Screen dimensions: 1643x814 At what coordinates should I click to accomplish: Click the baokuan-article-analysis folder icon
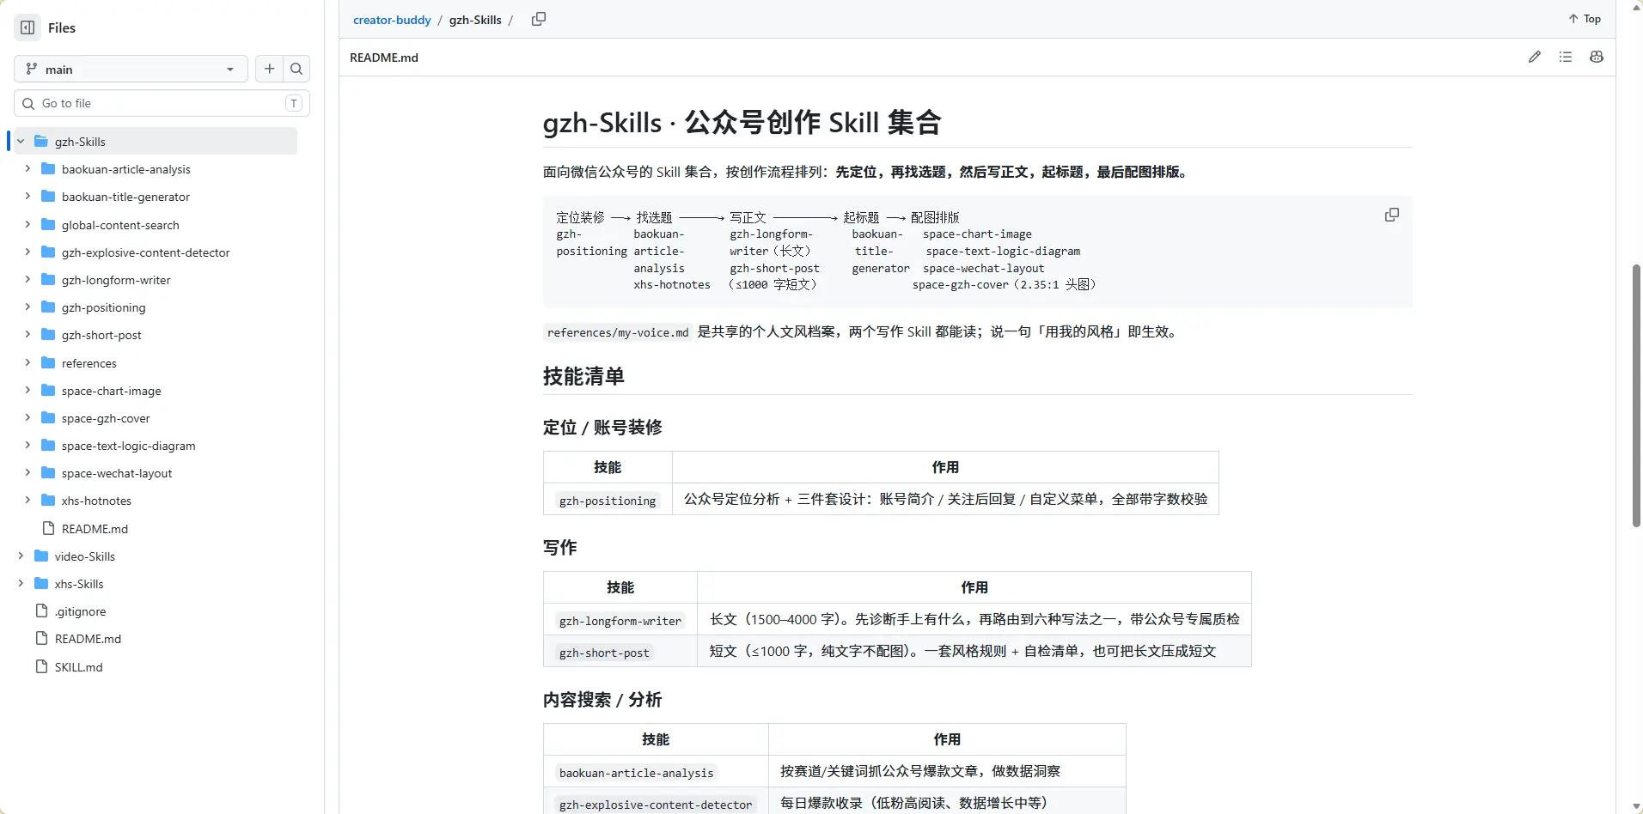point(48,169)
